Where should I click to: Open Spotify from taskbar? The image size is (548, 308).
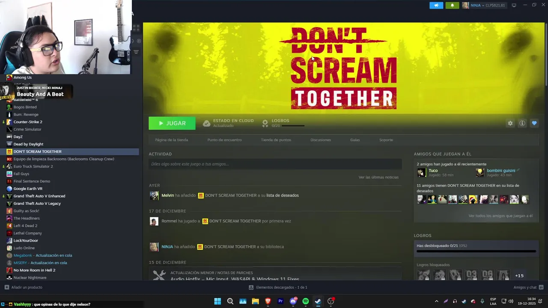tap(306, 301)
